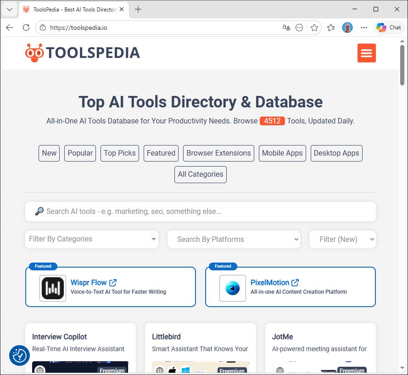Close the ToolsPedia tab

click(122, 9)
